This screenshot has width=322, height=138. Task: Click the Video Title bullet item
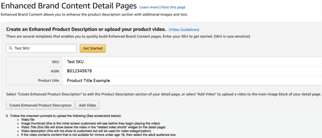(x=93, y=127)
